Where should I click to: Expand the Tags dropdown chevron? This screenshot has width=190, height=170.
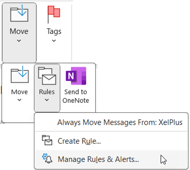pos(54,40)
